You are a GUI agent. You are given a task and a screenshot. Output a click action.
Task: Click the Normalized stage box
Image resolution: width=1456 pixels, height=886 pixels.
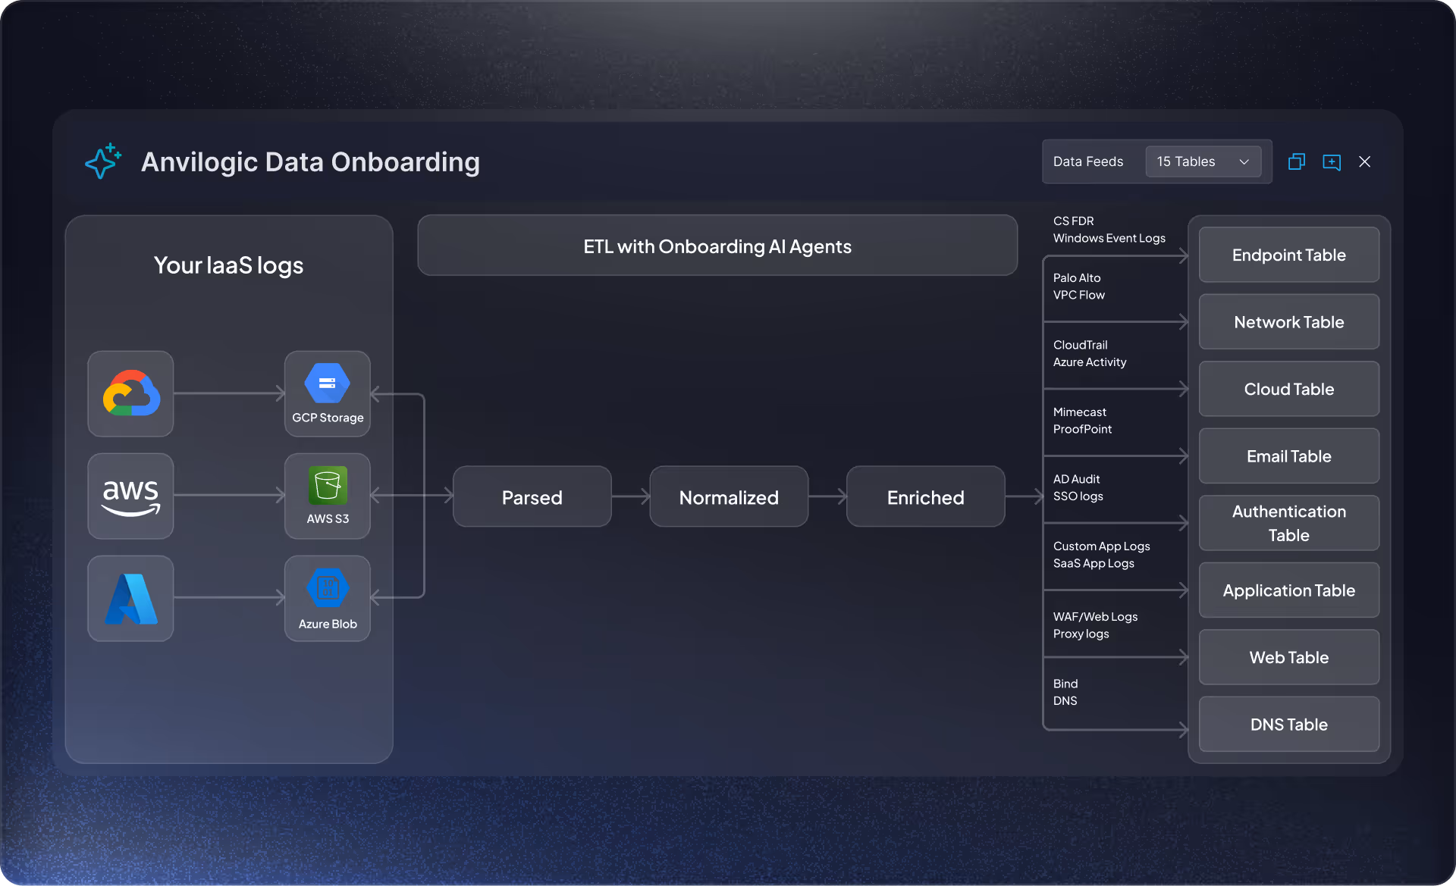[x=729, y=497]
